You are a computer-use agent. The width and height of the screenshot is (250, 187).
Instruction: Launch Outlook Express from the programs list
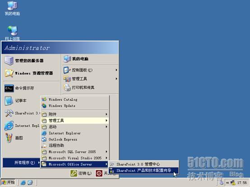75,139
